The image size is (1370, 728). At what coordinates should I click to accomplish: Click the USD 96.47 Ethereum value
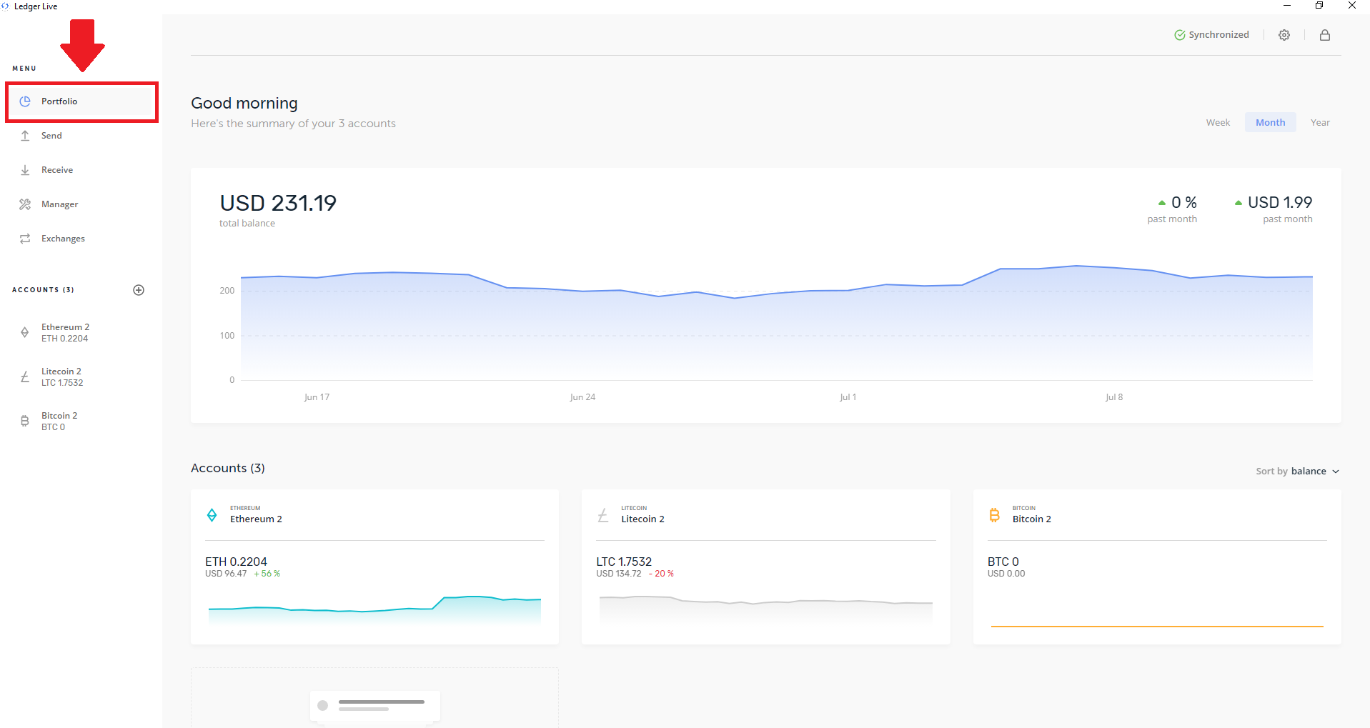point(226,574)
